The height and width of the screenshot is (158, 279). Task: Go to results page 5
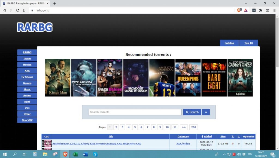click(135, 127)
